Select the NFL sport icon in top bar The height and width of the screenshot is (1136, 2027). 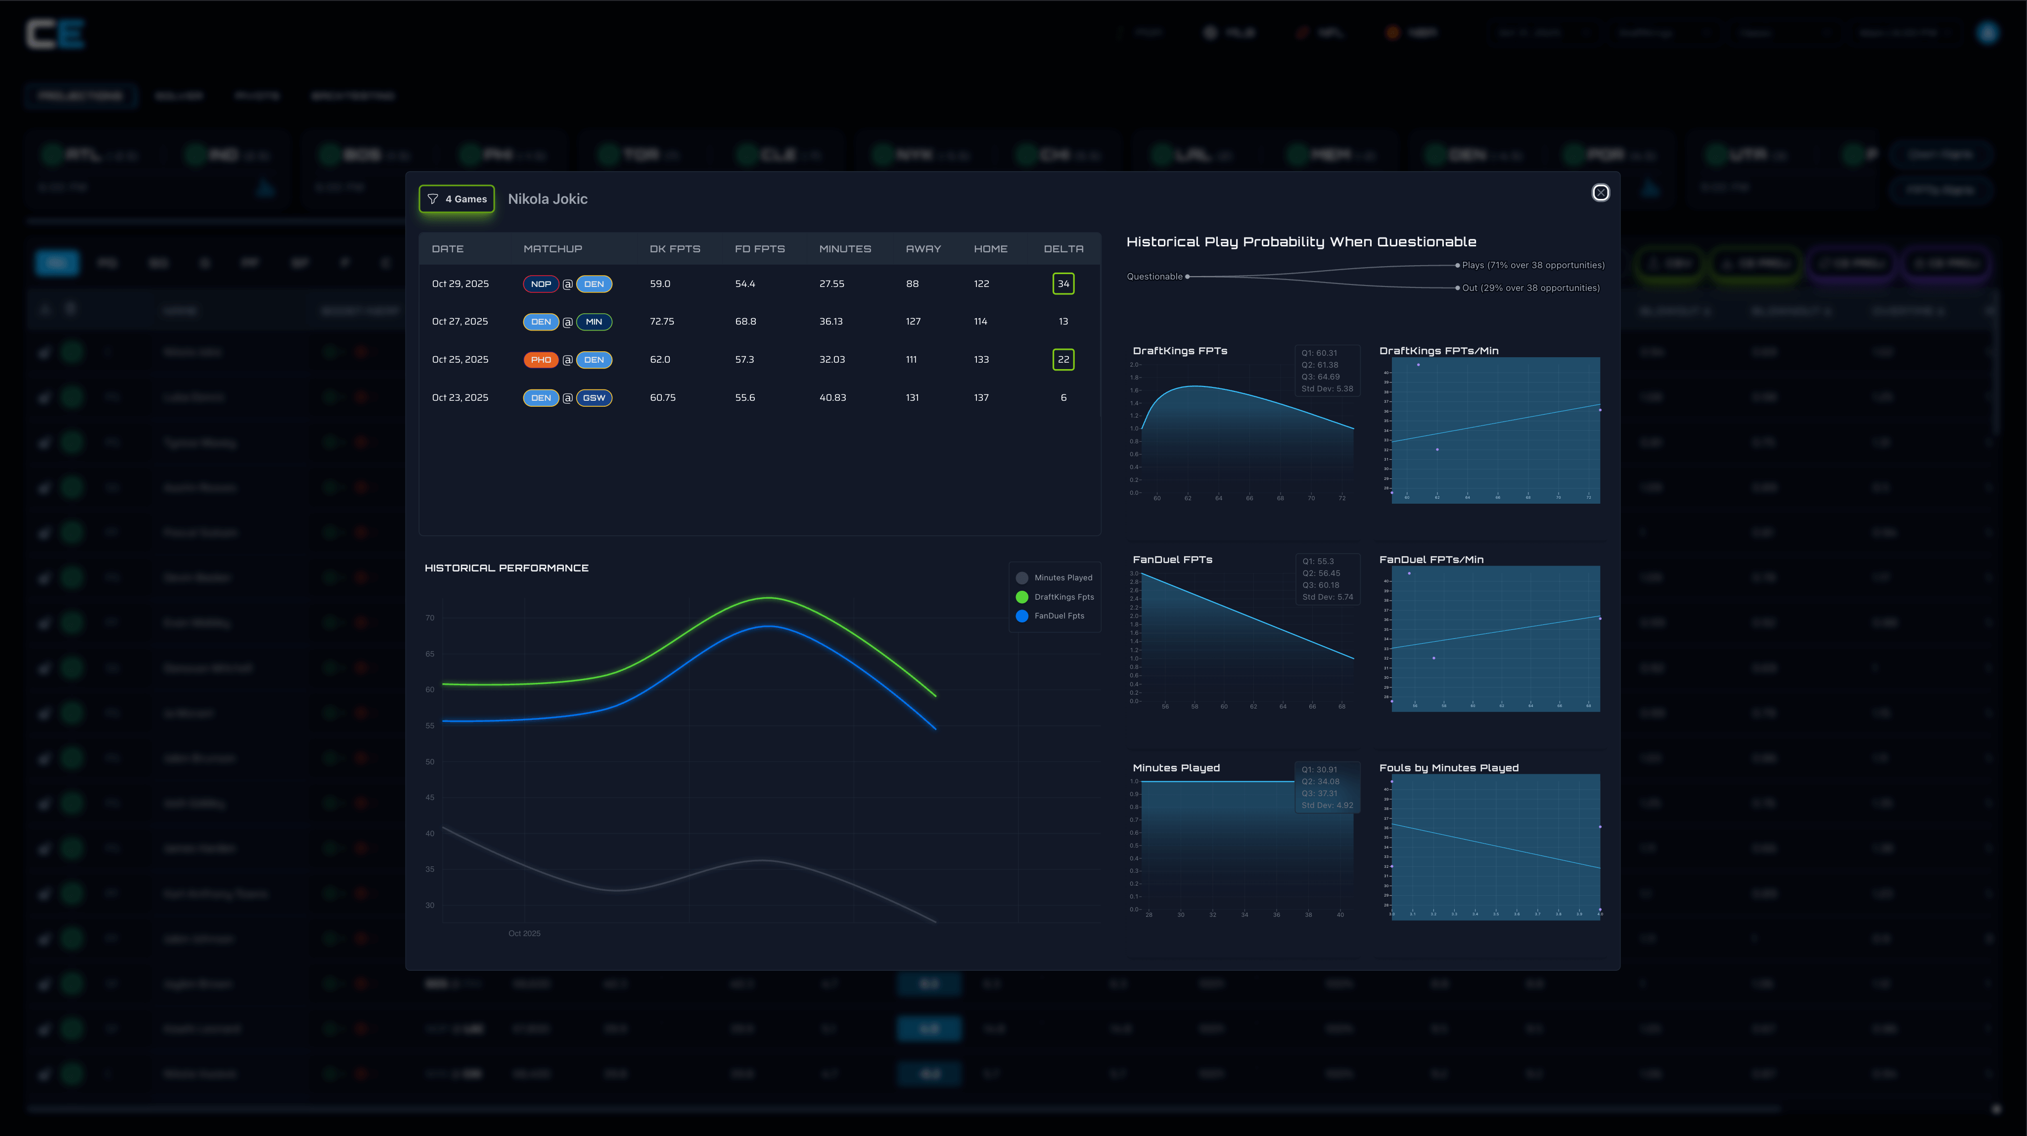[1303, 32]
